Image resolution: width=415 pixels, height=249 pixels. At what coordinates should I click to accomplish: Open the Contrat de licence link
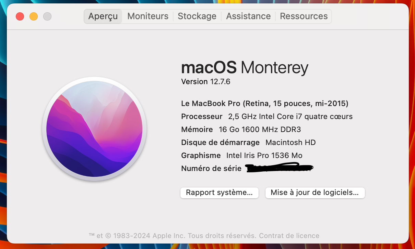click(289, 236)
